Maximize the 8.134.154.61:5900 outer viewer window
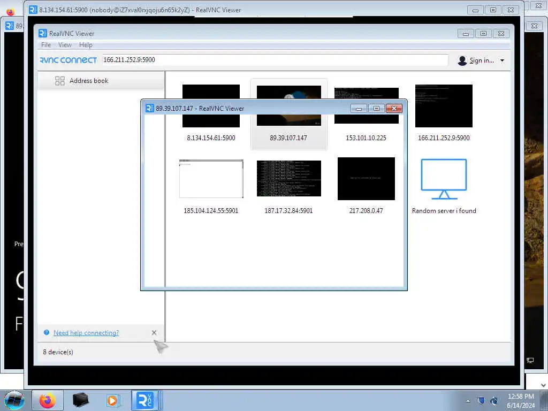Viewport: 548px width, 411px height. point(493,10)
